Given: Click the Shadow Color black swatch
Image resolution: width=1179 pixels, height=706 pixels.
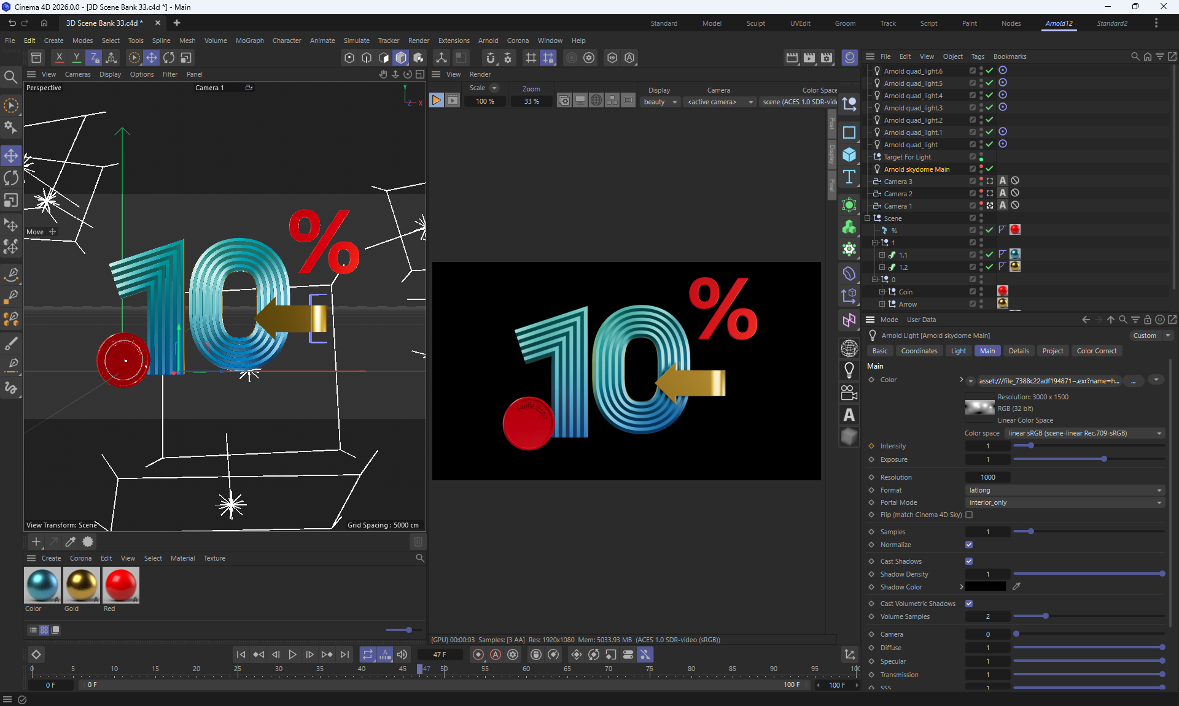Looking at the screenshot, I should tap(985, 587).
